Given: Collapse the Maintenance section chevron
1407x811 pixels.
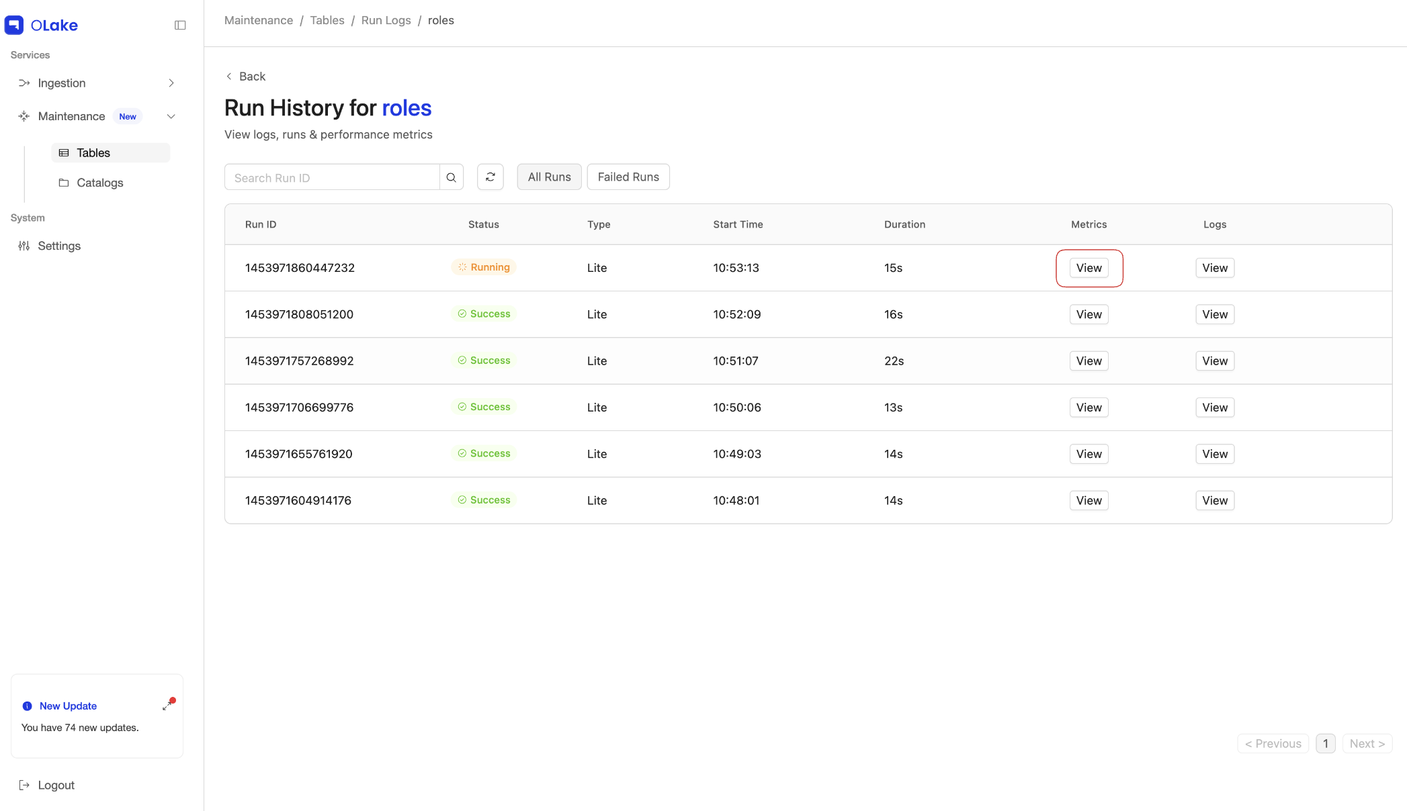Looking at the screenshot, I should (171, 115).
